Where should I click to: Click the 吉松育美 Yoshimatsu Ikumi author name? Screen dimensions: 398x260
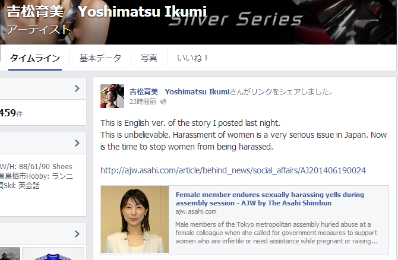[x=179, y=92]
